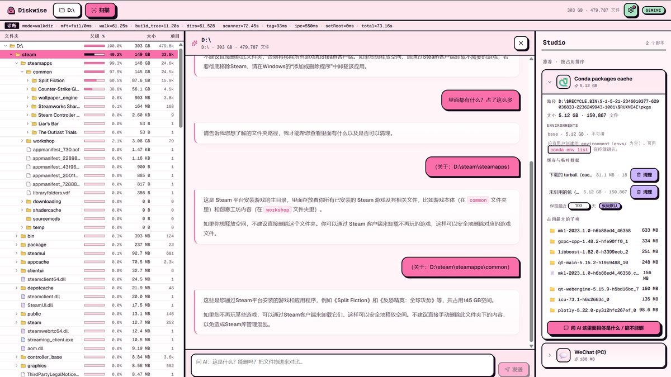
Task: Click the Liar's Bar folder icon
Action: tap(34, 123)
